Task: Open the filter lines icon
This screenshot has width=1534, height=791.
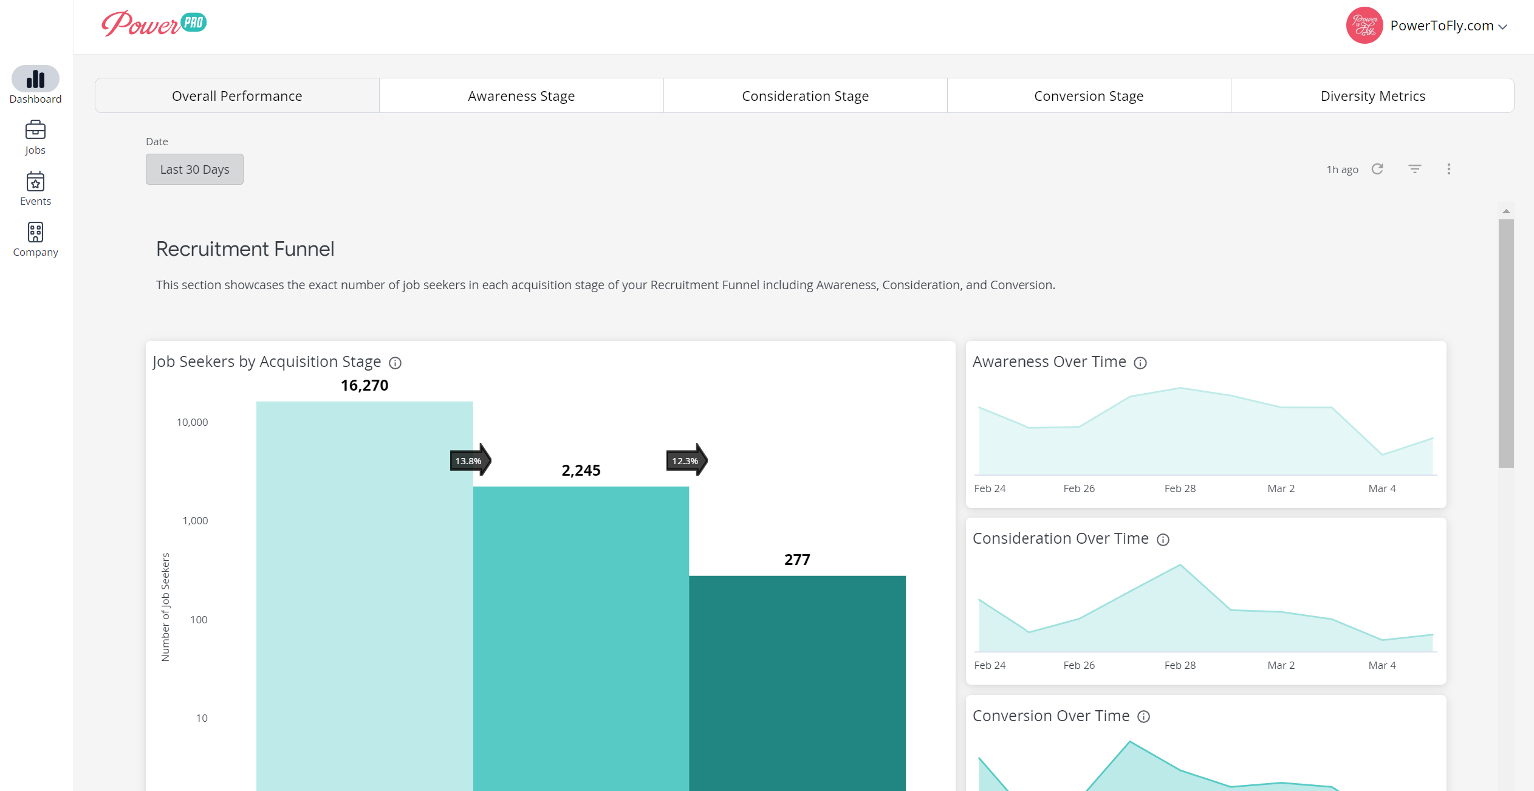Action: click(x=1415, y=169)
